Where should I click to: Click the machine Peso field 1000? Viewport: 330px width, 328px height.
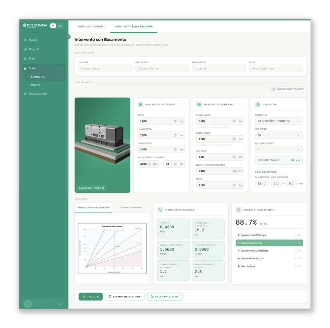(161, 121)
